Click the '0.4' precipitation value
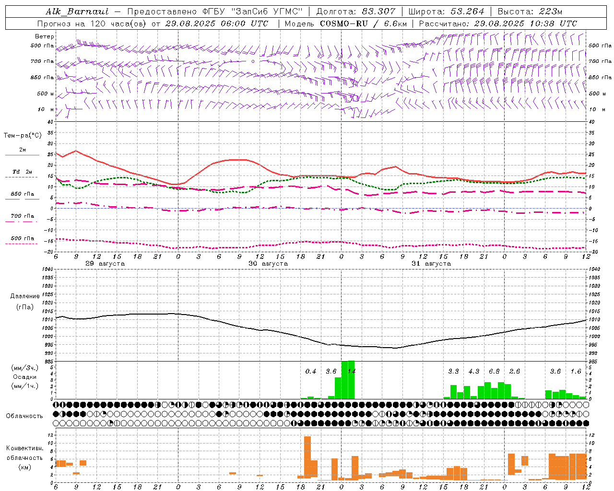 (311, 372)
